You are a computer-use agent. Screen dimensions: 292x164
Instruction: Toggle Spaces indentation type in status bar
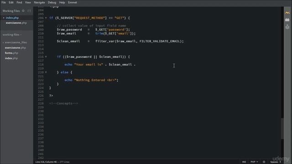click(x=274, y=162)
